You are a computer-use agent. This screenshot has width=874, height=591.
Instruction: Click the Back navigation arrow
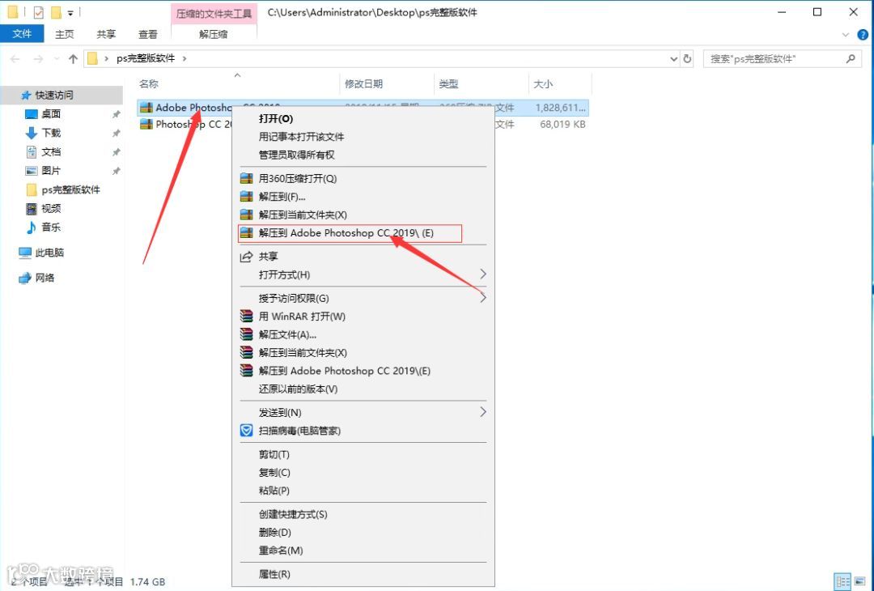click(x=15, y=58)
